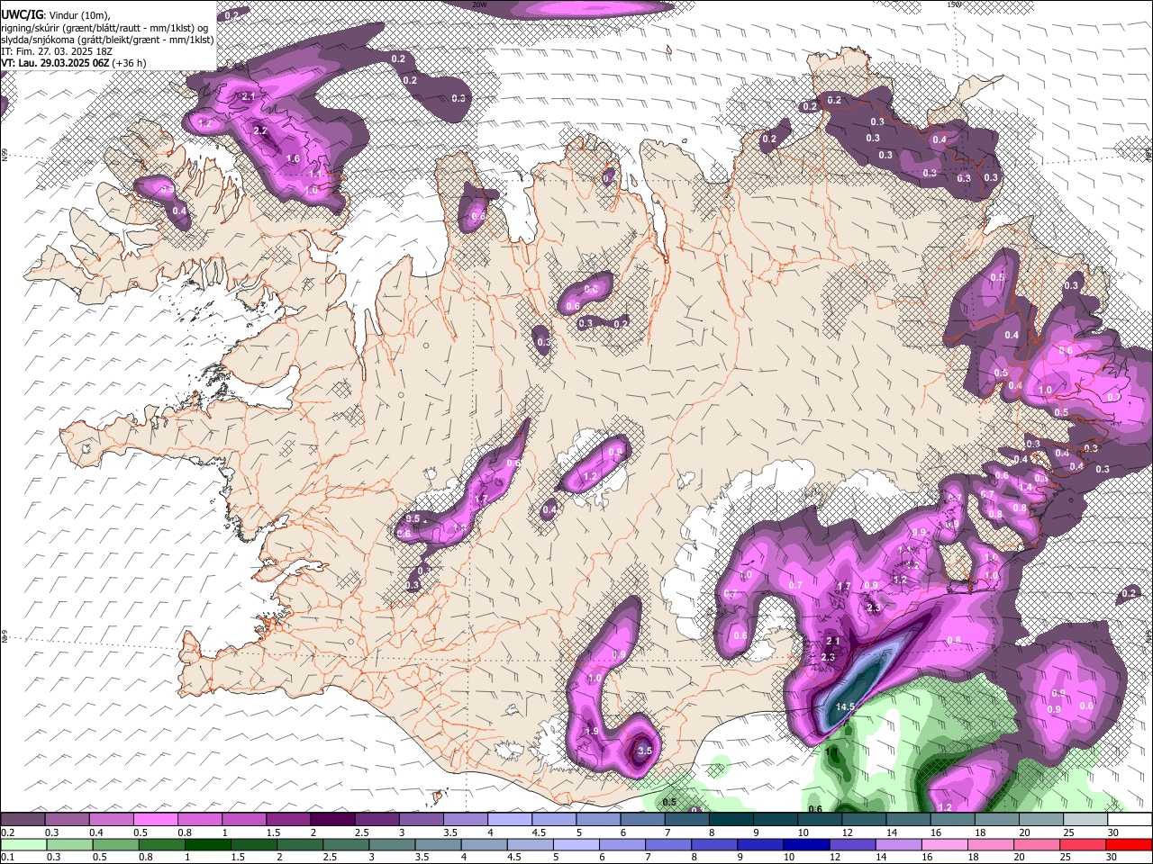This screenshot has width=1153, height=864.
Task: Click the VT: Lau. 29.03.2025 06Z text
Action: pos(56,63)
